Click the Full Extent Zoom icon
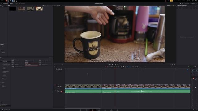This screenshot has height=111, width=198. click(133, 67)
